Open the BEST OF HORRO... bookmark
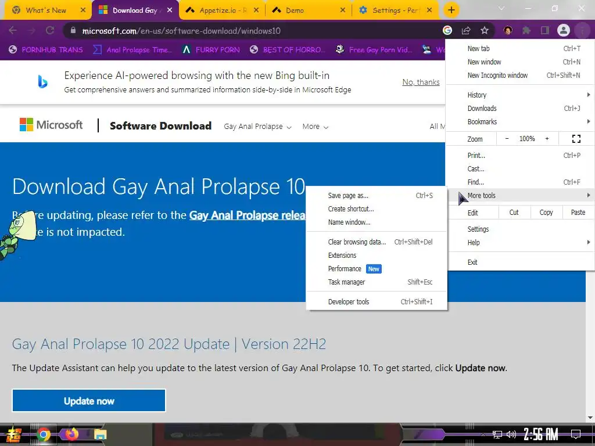Screen dimensions: 595x446 click(x=288, y=49)
